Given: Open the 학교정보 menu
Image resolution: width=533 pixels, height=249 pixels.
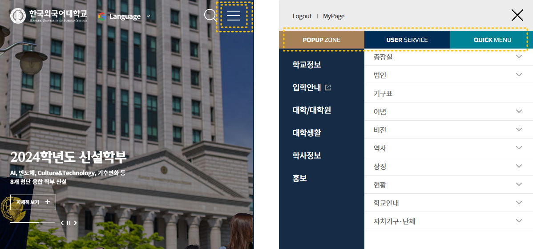Looking at the screenshot, I should click(307, 65).
